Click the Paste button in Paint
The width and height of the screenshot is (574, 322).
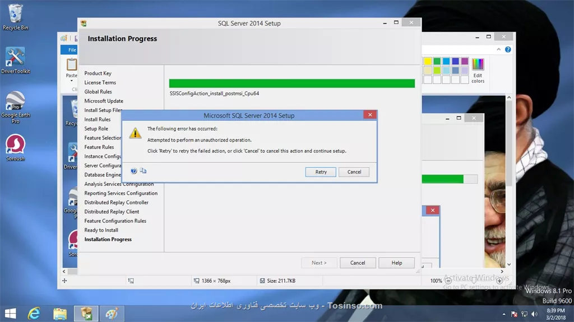coord(71,69)
